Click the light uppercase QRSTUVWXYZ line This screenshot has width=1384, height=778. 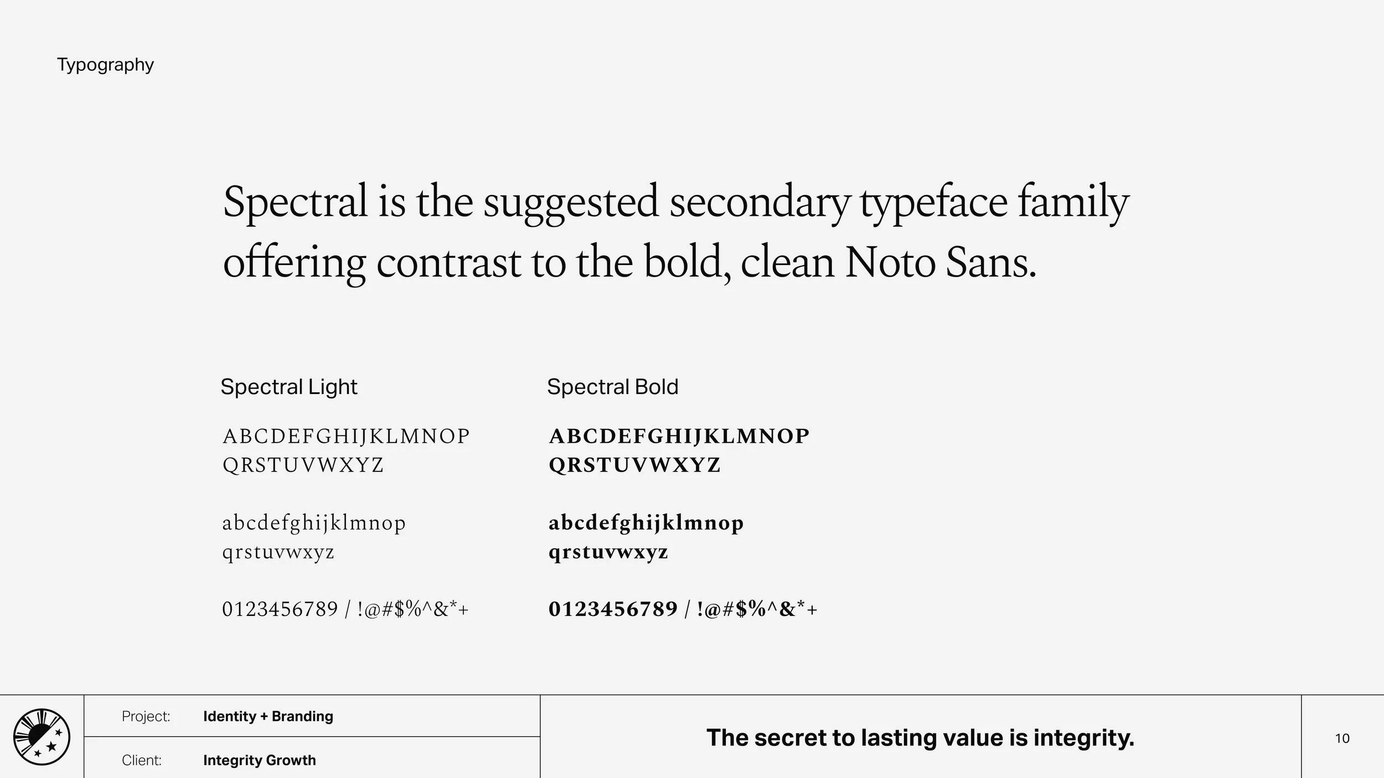tap(303, 465)
